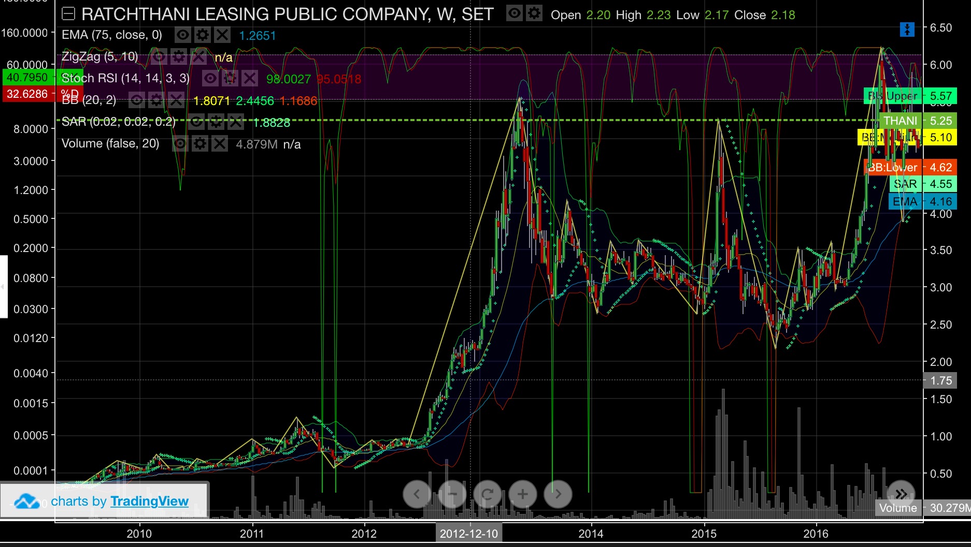
Task: Click the grey 1.75 crosshair price label
Action: pos(940,380)
